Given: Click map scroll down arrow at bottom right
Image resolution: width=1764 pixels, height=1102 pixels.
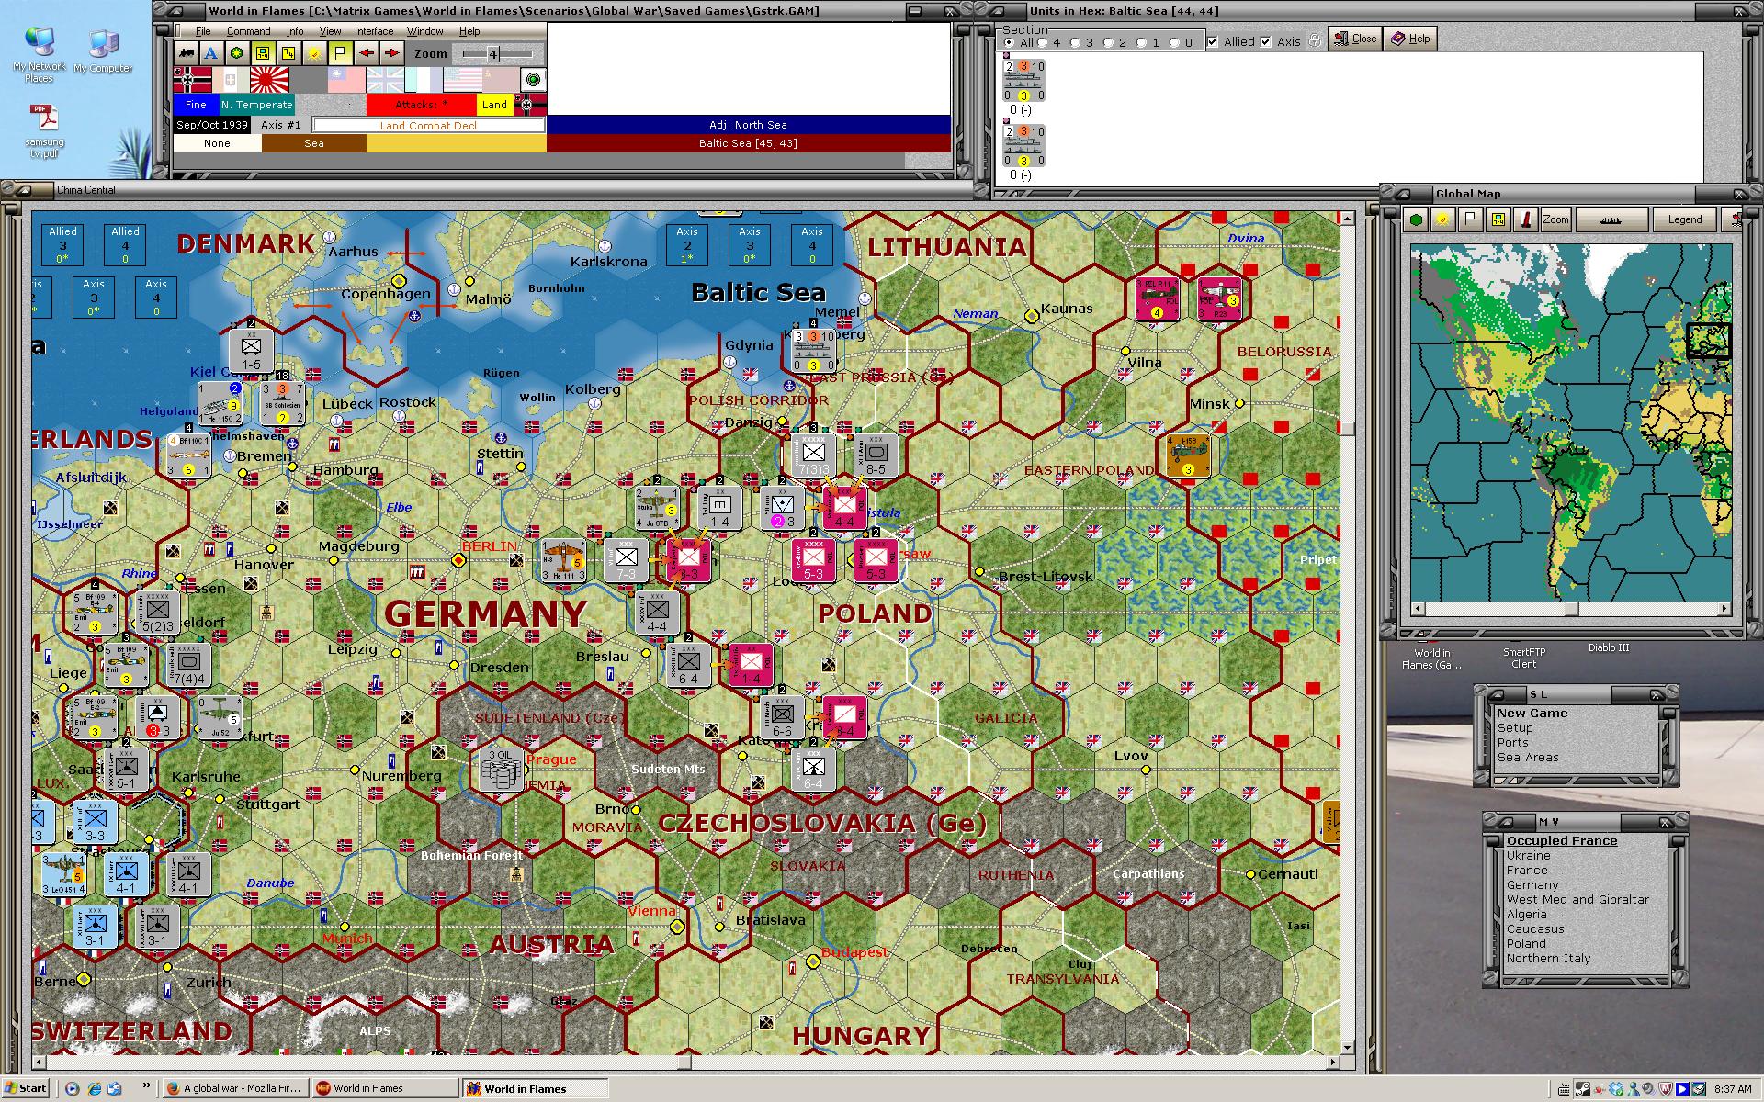Looking at the screenshot, I should [x=1347, y=1047].
